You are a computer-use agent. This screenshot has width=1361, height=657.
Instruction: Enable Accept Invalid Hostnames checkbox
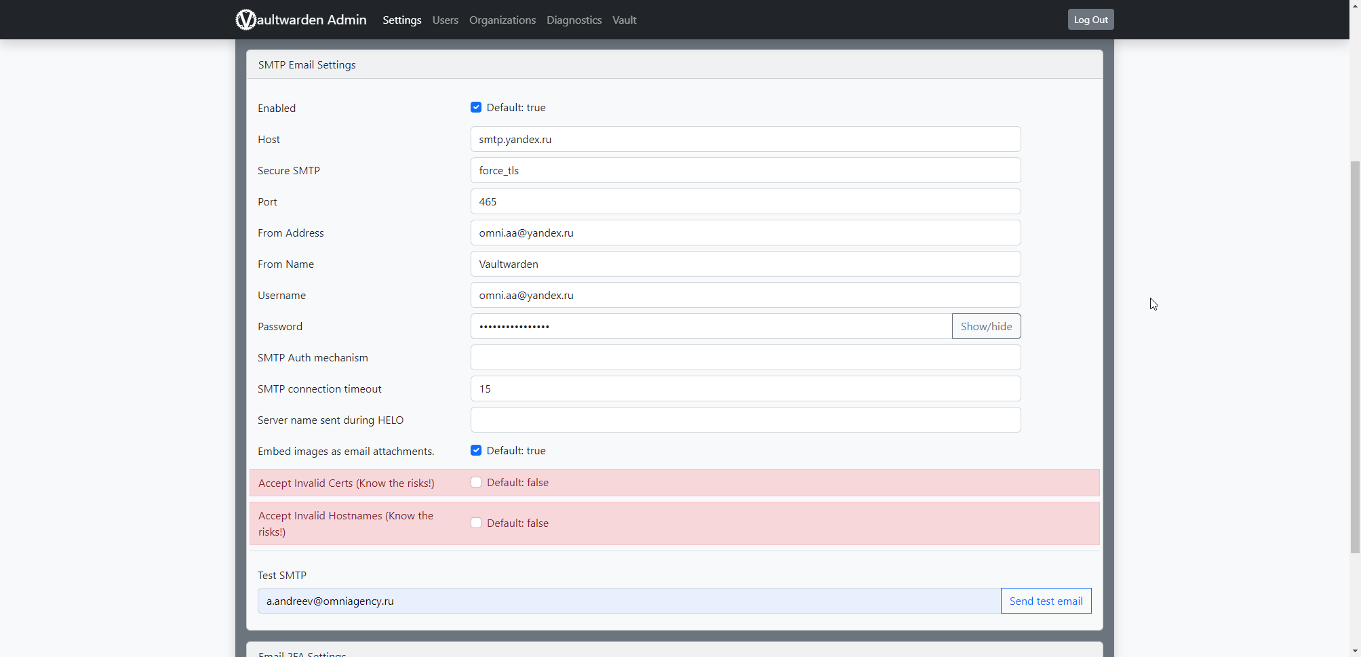(476, 523)
